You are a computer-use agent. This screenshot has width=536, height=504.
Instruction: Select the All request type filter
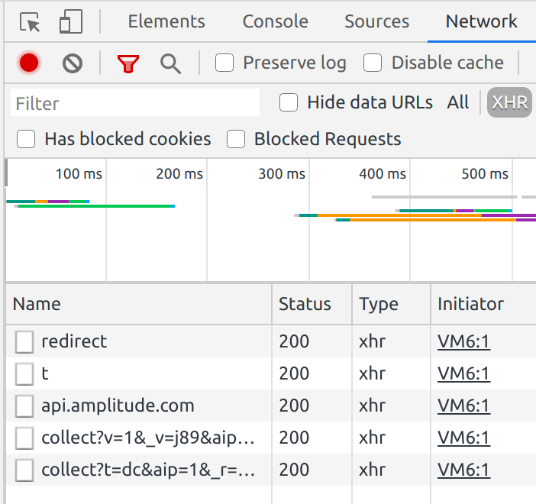pos(458,102)
